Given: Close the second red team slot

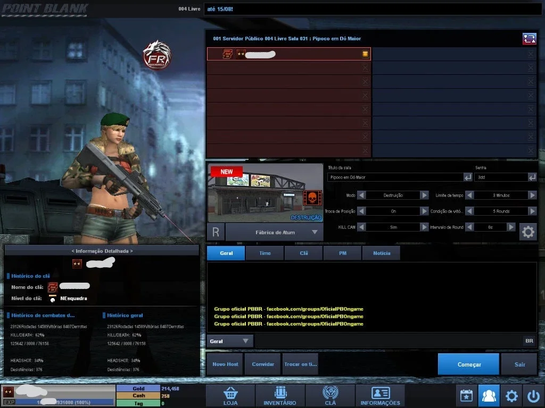Looking at the screenshot, I should [x=365, y=67].
